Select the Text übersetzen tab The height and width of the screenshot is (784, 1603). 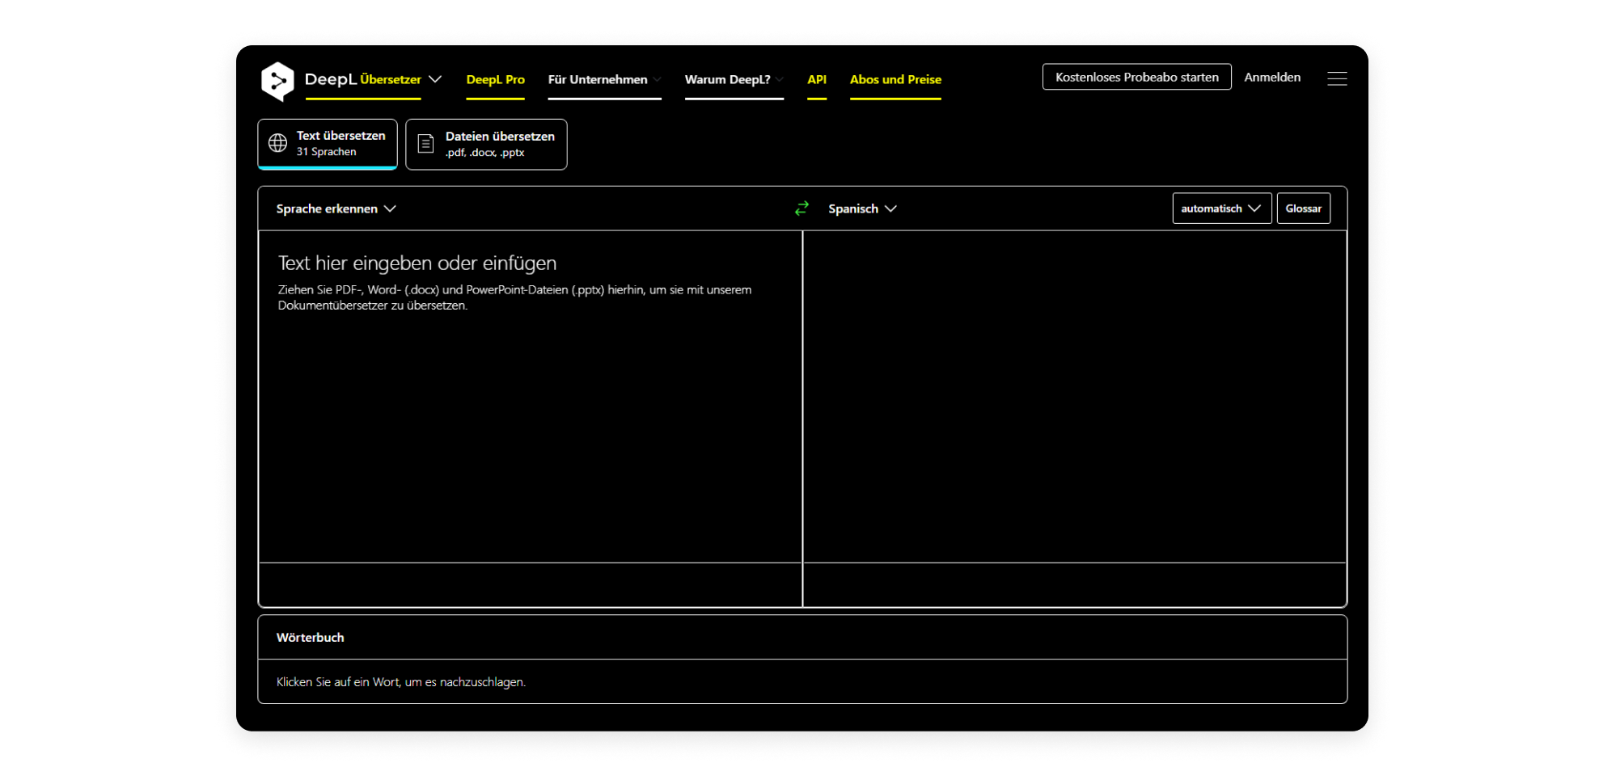pyautogui.click(x=328, y=144)
